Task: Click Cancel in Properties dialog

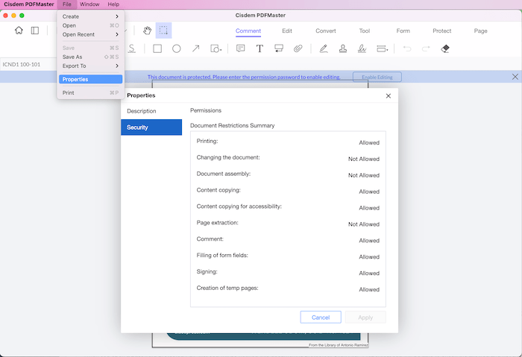Action: (321, 317)
